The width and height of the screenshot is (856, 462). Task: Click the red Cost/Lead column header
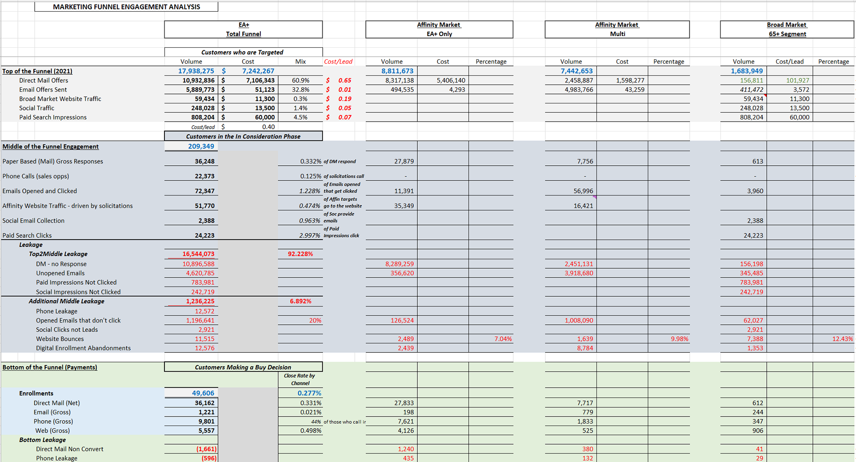[338, 61]
